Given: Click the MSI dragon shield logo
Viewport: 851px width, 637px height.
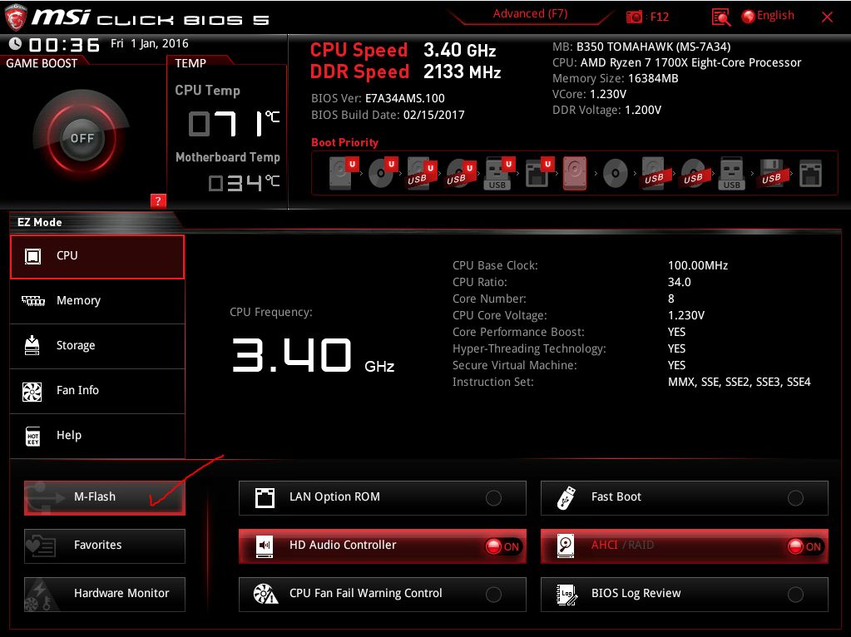Looking at the screenshot, I should pyautogui.click(x=15, y=17).
